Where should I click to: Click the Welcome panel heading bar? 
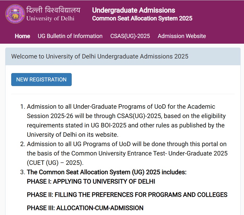(123, 56)
